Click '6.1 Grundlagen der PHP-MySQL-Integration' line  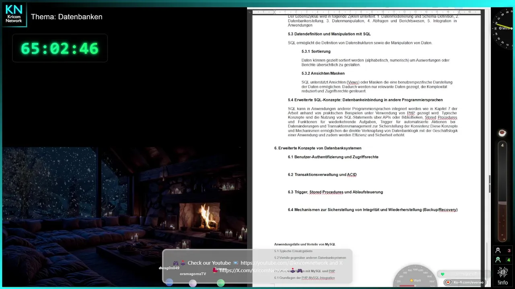click(x=304, y=278)
